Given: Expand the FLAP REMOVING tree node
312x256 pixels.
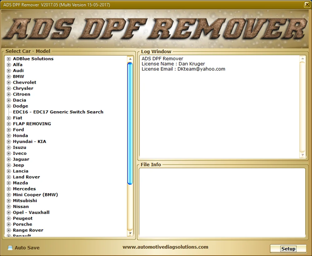Looking at the screenshot, I should click(x=8, y=124).
